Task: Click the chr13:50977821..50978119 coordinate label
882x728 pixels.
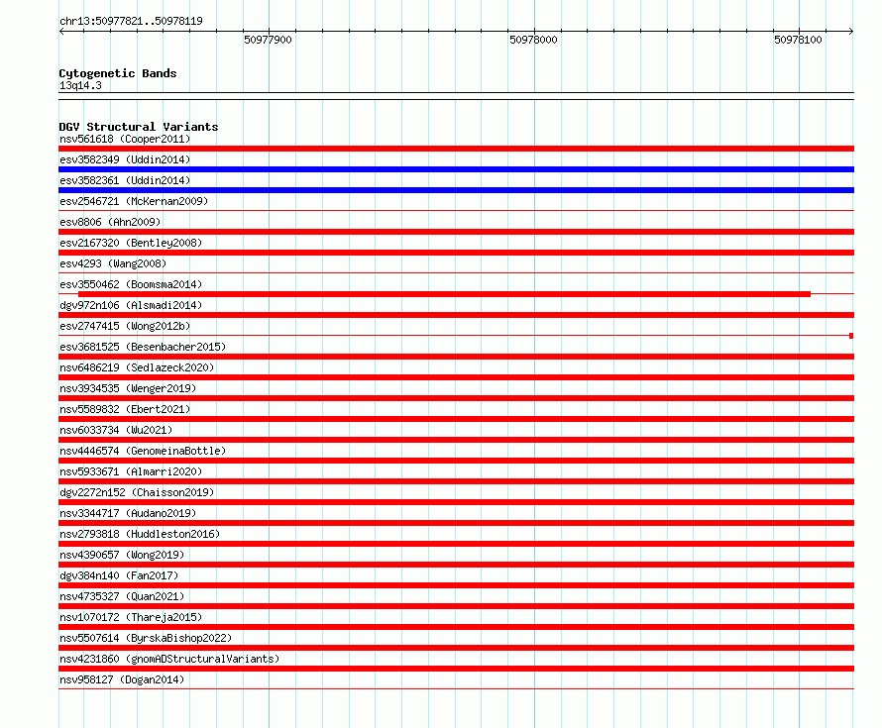Action: point(131,21)
